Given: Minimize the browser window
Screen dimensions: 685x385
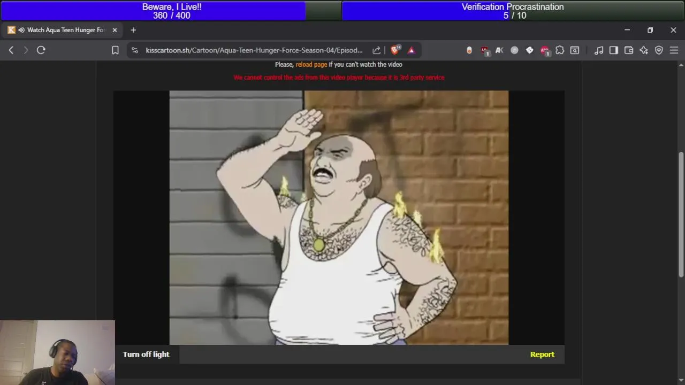Looking at the screenshot, I should tap(627, 30).
